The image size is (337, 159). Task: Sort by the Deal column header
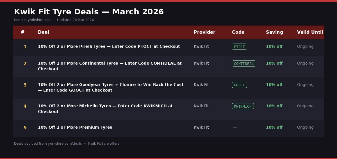coord(44,32)
